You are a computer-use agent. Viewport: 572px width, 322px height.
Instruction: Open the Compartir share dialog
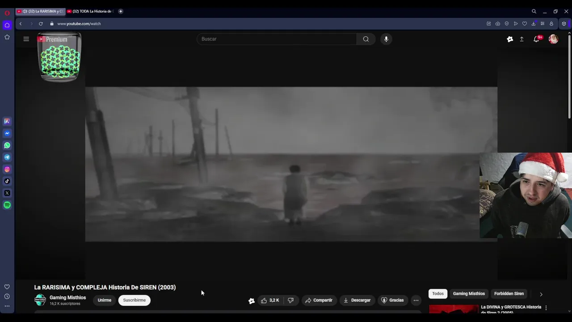[x=319, y=300]
